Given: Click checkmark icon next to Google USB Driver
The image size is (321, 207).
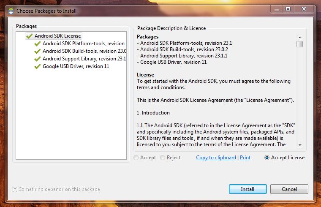Looking at the screenshot, I should pyautogui.click(x=38, y=66).
